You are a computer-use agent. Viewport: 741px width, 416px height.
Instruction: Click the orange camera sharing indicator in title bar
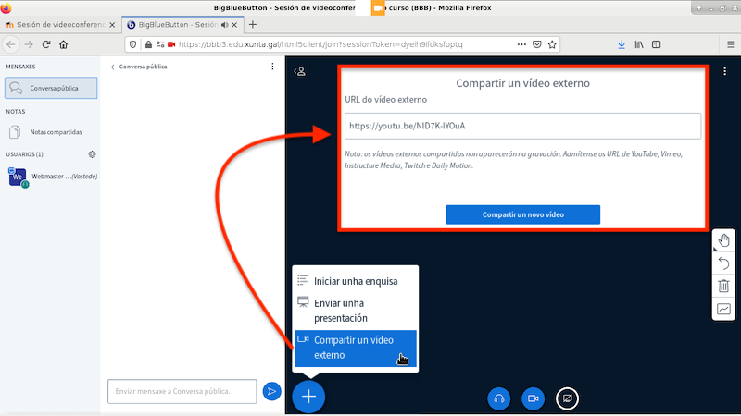(x=378, y=8)
